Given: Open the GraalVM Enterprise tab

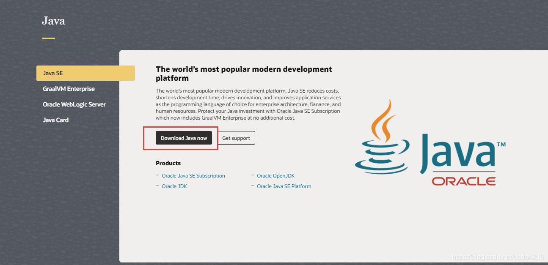Looking at the screenshot, I should pyautogui.click(x=69, y=89).
